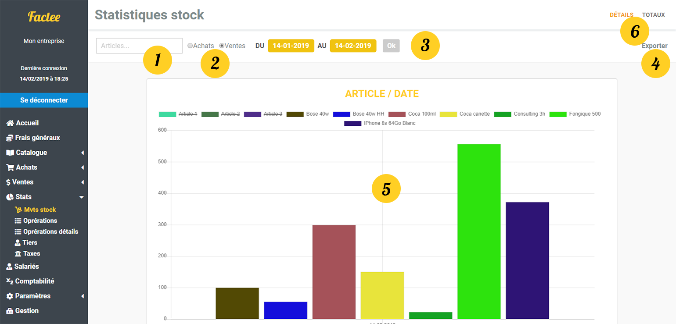Open the start date 14-01-2019 picker
Viewport: 676px width, 324px height.
[x=291, y=46]
